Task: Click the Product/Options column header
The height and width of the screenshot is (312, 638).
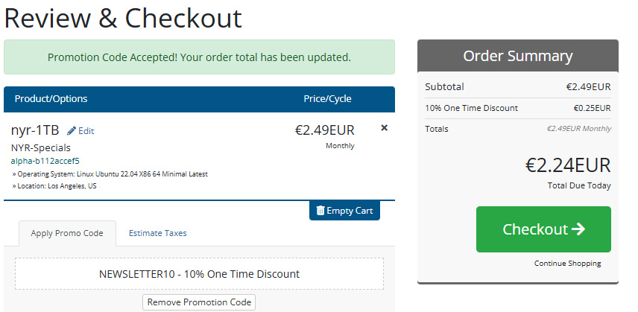Action: pos(51,99)
